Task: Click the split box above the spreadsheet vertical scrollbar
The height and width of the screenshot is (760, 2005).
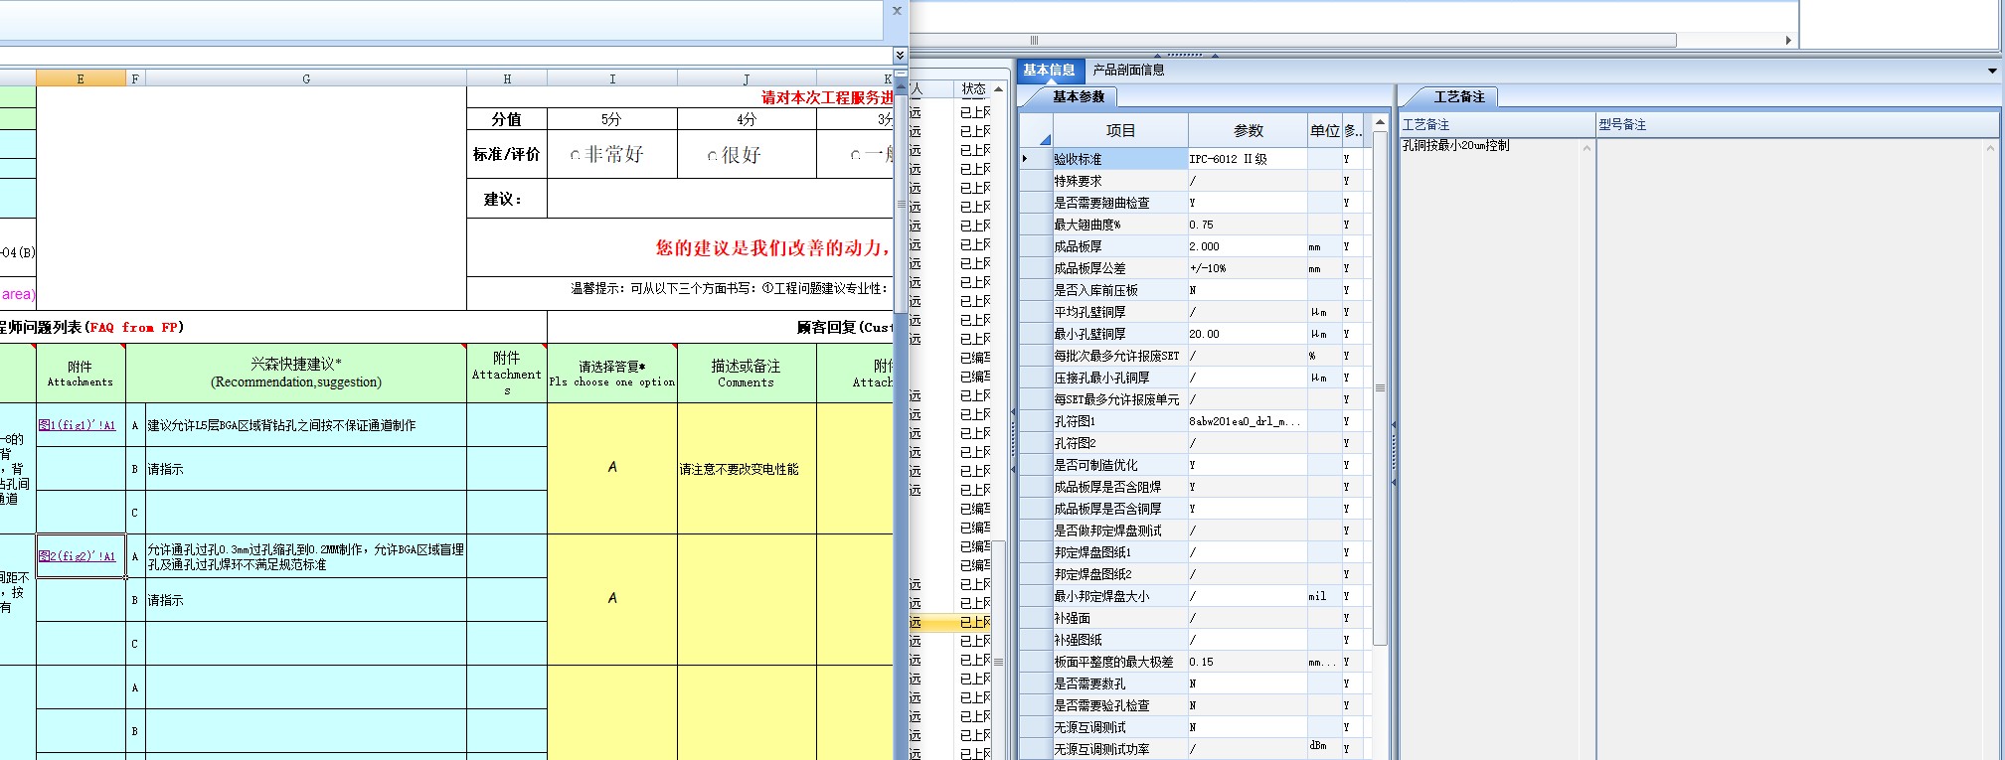Action: pos(900,73)
